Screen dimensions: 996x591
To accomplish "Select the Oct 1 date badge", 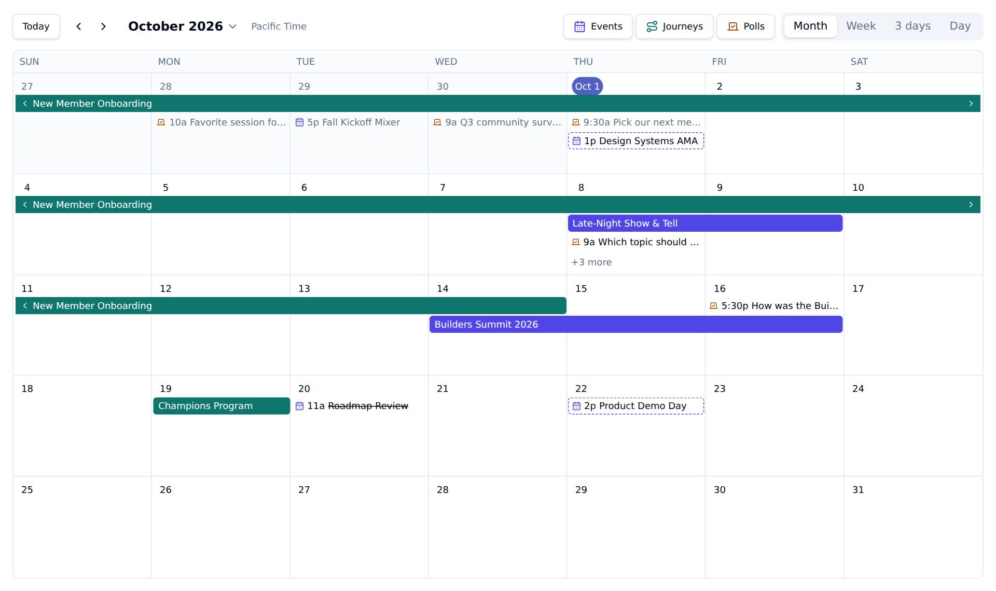I will [x=587, y=87].
